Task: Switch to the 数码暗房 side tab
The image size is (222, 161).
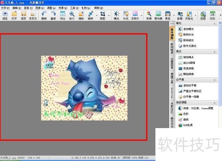Action: click(x=172, y=48)
